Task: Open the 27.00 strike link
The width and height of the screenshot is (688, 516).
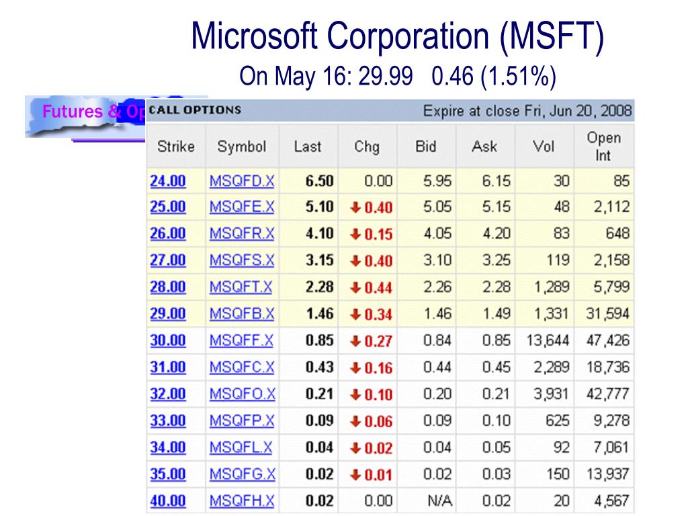Action: [167, 260]
